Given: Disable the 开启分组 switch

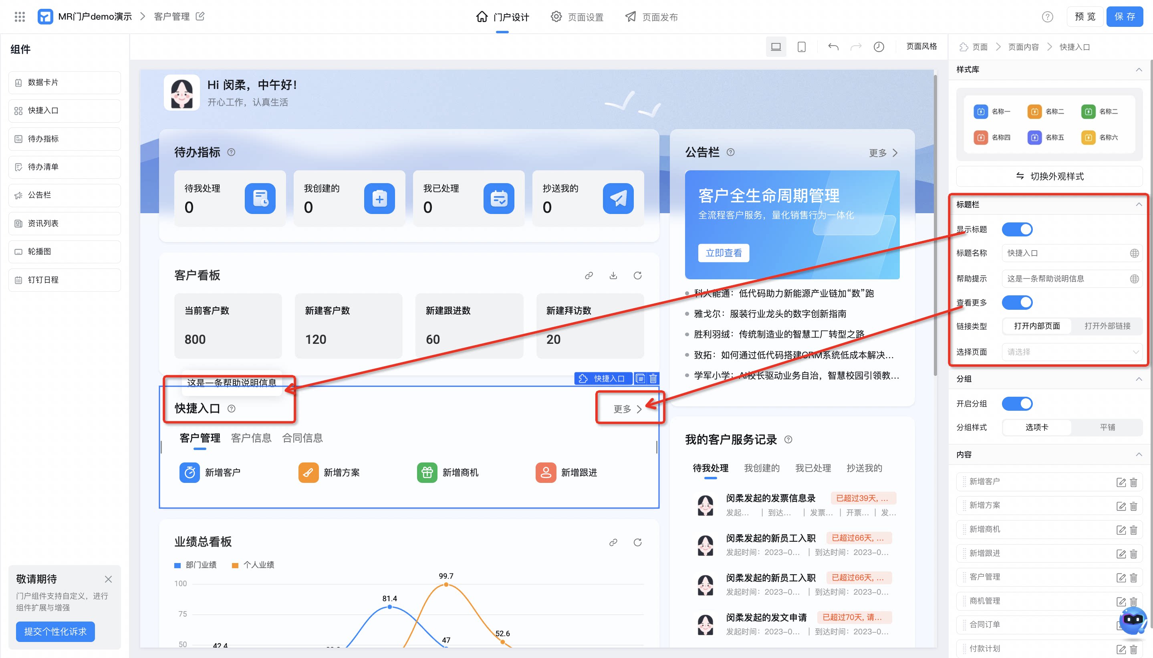Looking at the screenshot, I should pyautogui.click(x=1017, y=404).
